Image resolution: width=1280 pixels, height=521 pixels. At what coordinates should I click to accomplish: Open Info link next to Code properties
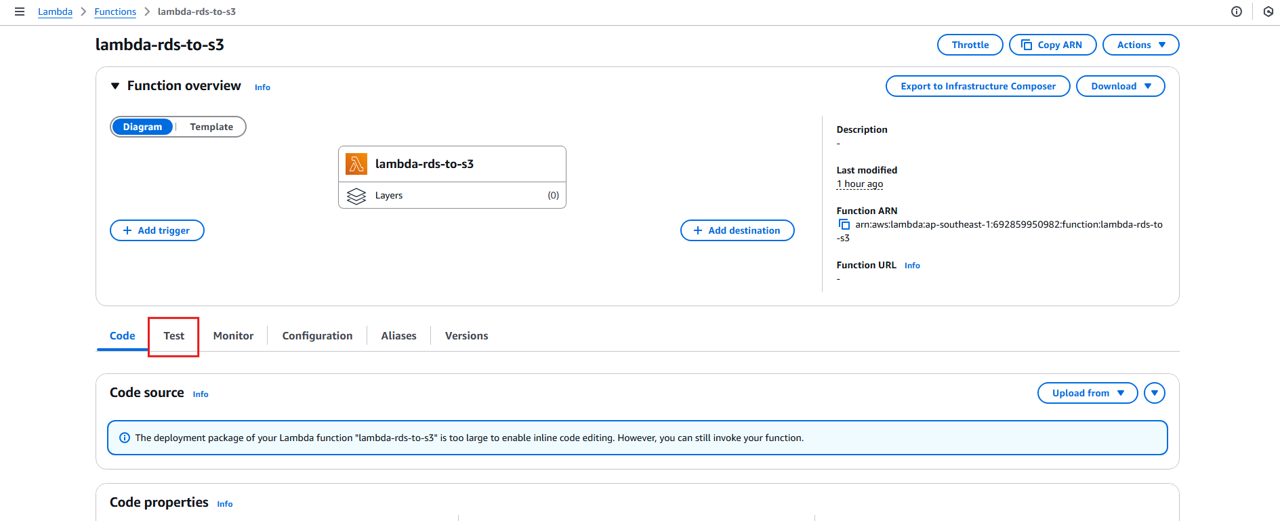click(x=225, y=504)
